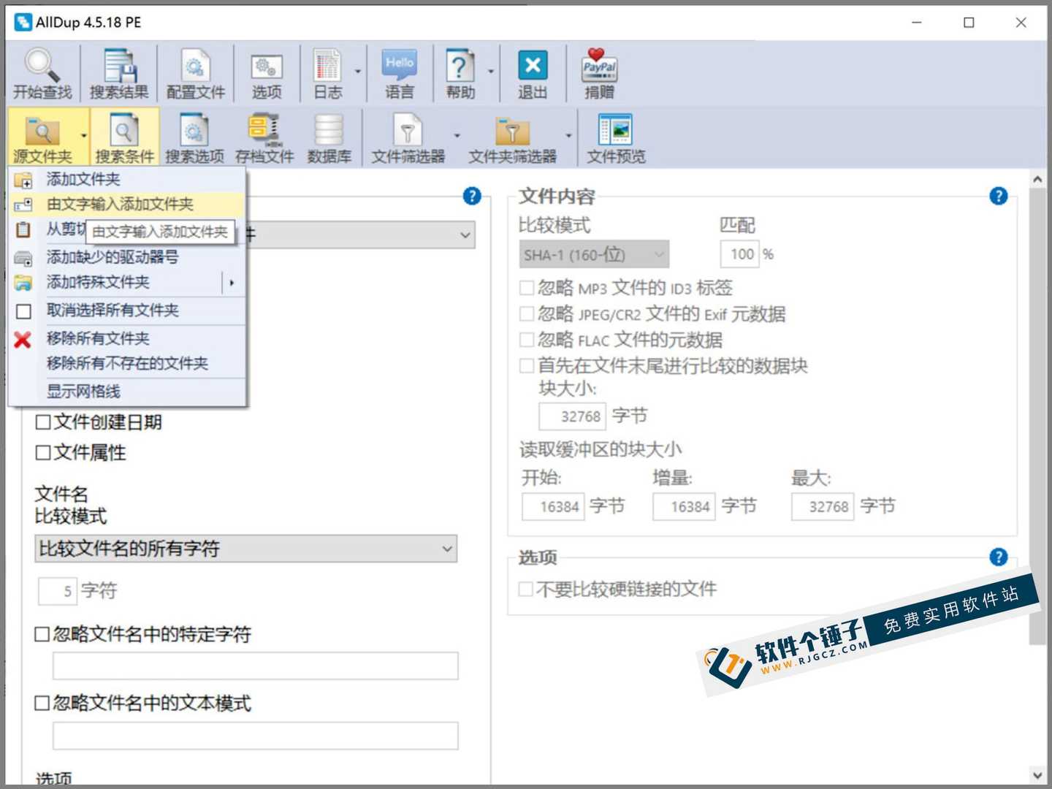The height and width of the screenshot is (789, 1052).
Task: Click the help icon above the left dropdown
Action: [x=472, y=196]
